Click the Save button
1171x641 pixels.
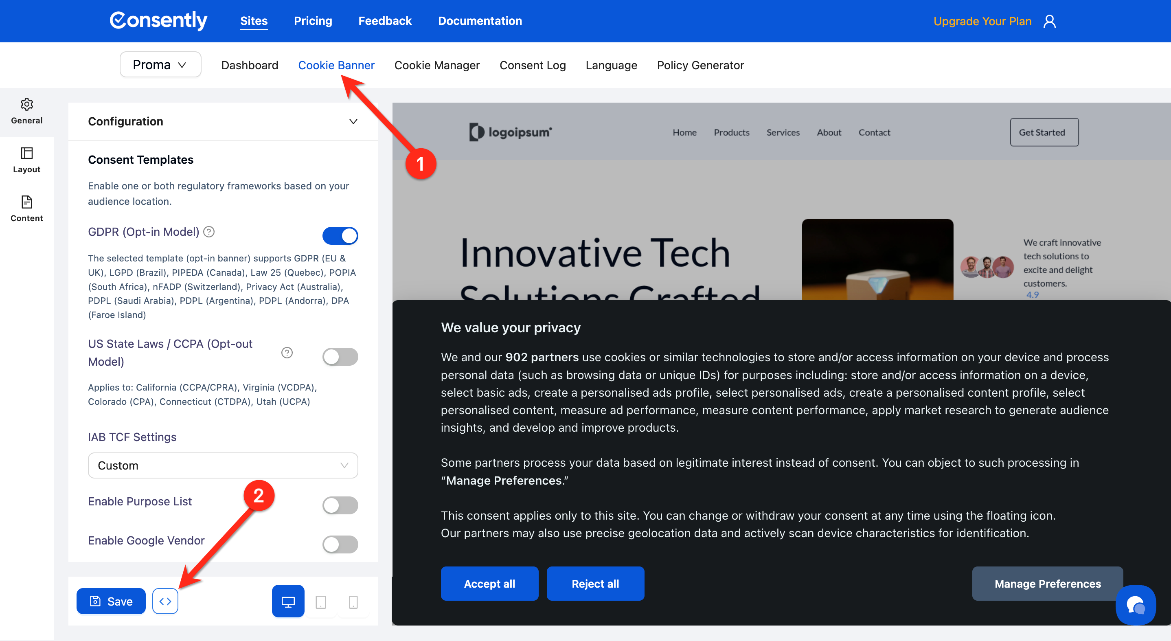coord(111,601)
